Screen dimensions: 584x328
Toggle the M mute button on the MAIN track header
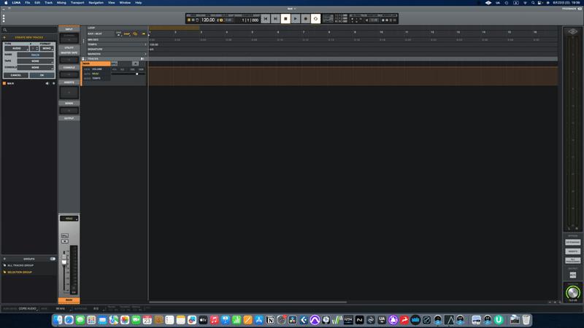point(135,63)
